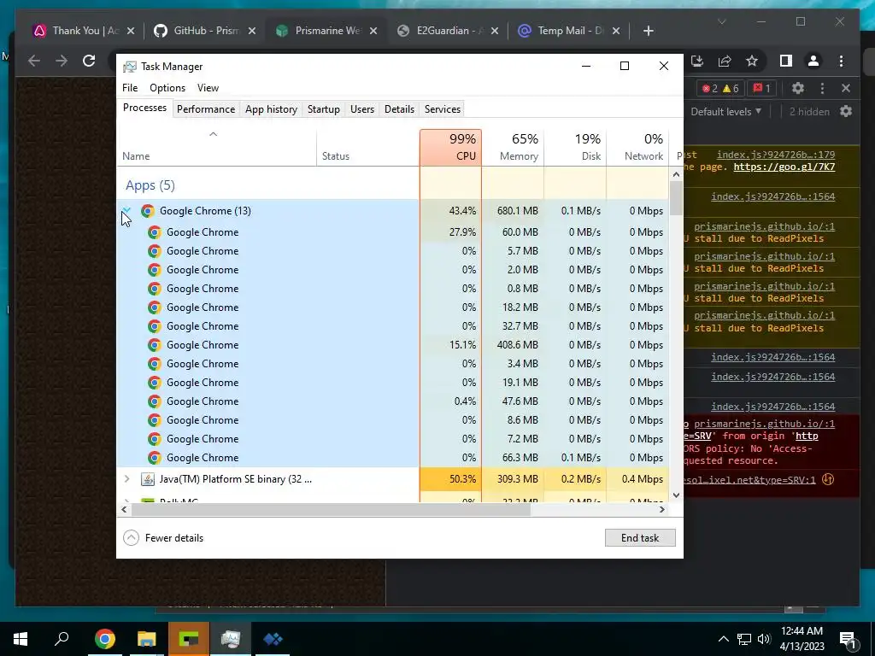Switch to the Services tab

[x=443, y=109]
